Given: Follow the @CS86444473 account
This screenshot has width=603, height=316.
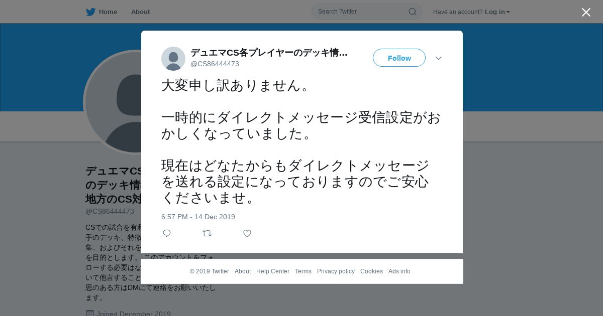Looking at the screenshot, I should [x=399, y=58].
